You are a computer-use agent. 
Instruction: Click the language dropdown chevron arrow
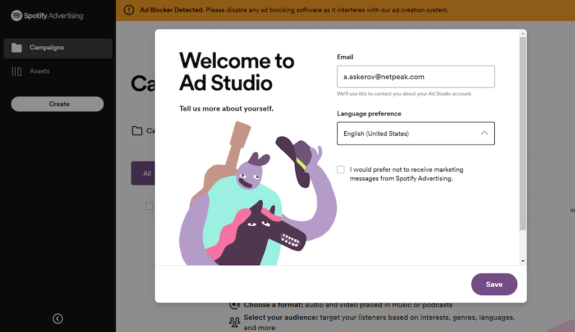pos(484,133)
